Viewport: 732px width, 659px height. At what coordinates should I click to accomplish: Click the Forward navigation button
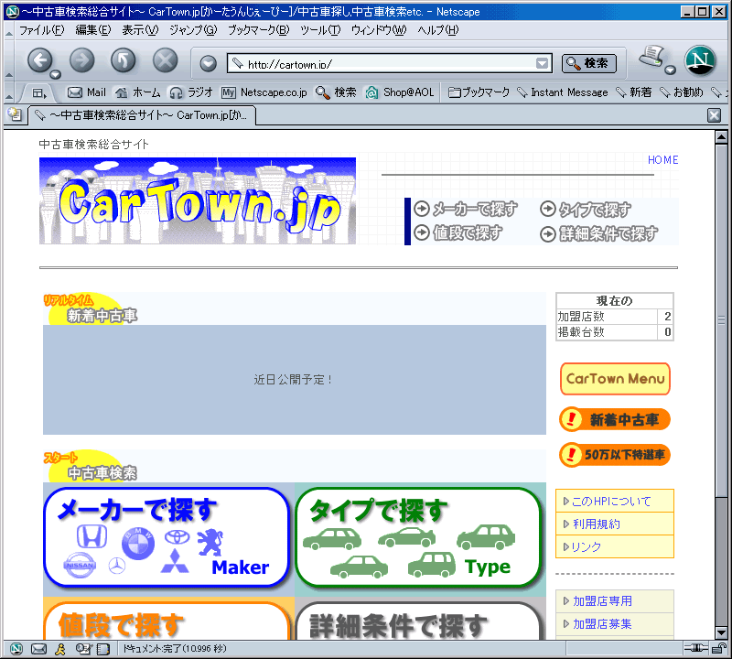pyautogui.click(x=81, y=60)
